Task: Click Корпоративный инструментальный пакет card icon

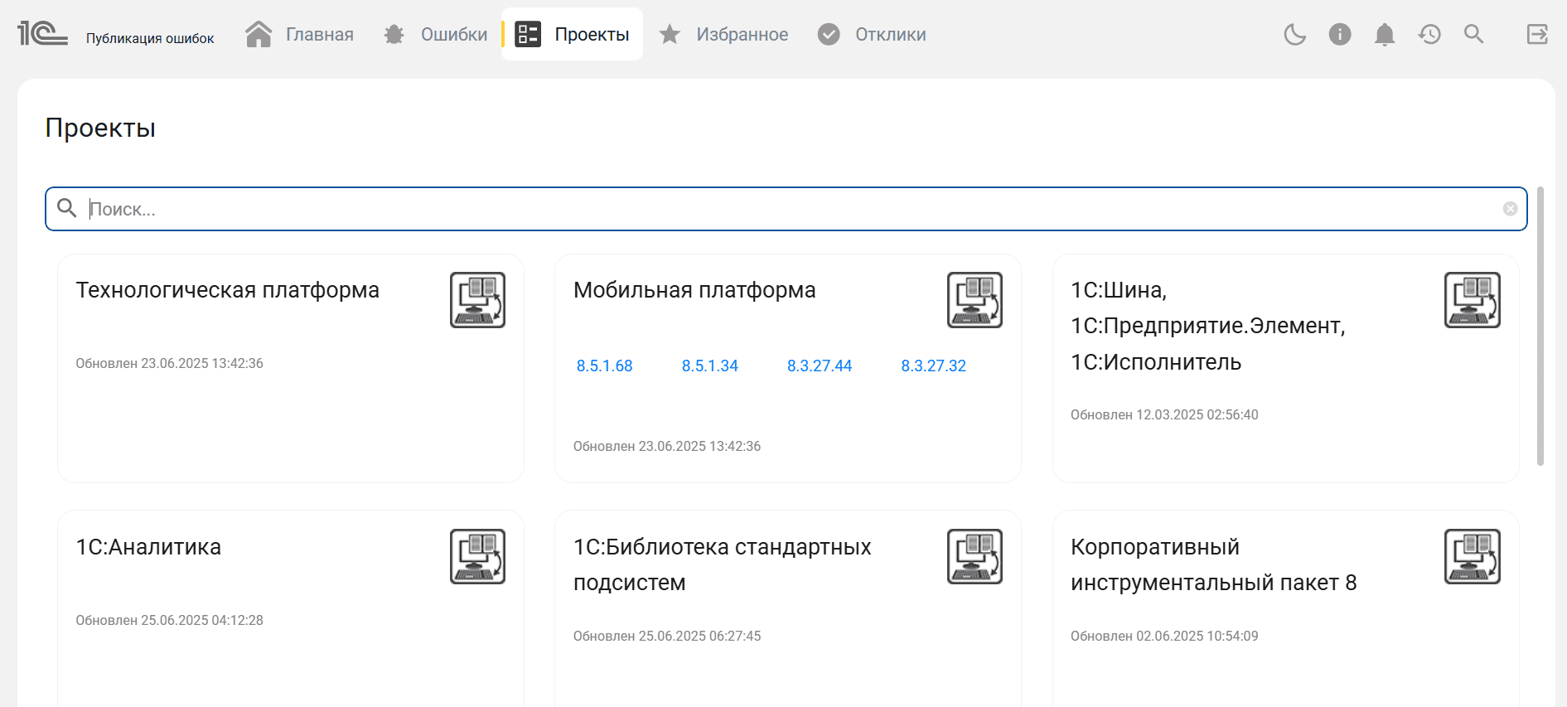Action: coord(1473,557)
